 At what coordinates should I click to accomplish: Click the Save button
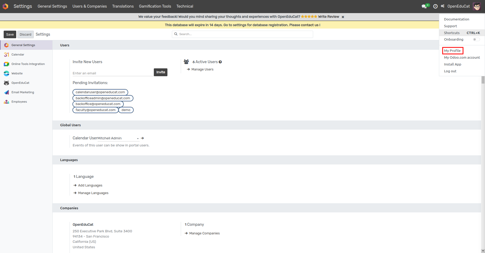tap(10, 35)
